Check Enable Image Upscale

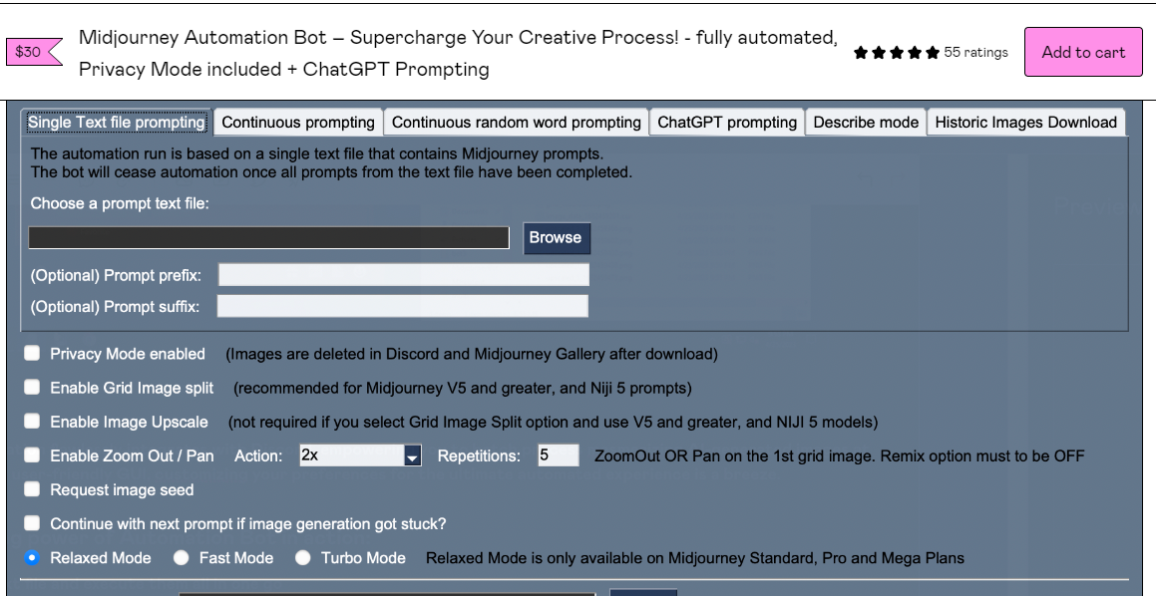[x=32, y=422]
